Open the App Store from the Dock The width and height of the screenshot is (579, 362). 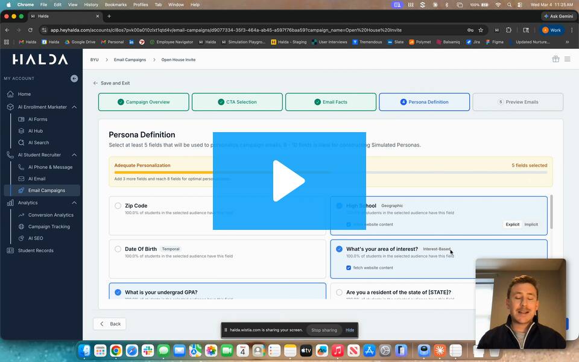pyautogui.click(x=369, y=350)
